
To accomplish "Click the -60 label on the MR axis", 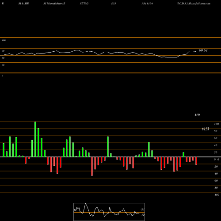I will click(x=216, y=181).
